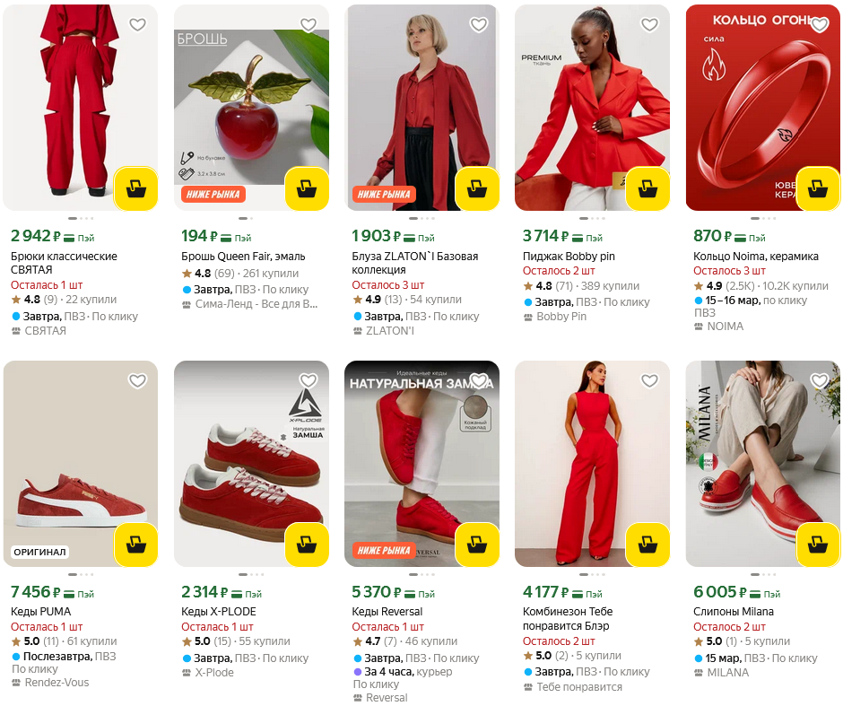Click the 2 942 ₽ price of Брюки
The width and height of the screenshot is (843, 706).
(36, 236)
